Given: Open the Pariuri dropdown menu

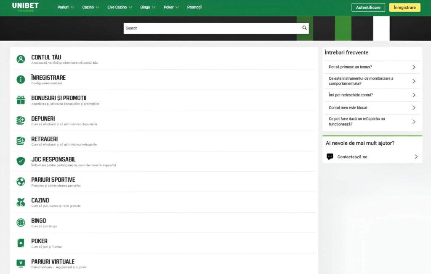Looking at the screenshot, I should click(x=65, y=8).
